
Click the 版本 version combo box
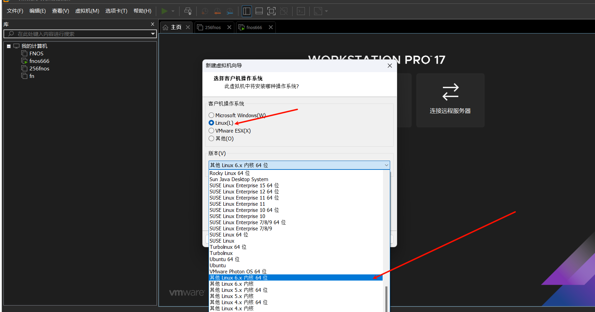299,165
